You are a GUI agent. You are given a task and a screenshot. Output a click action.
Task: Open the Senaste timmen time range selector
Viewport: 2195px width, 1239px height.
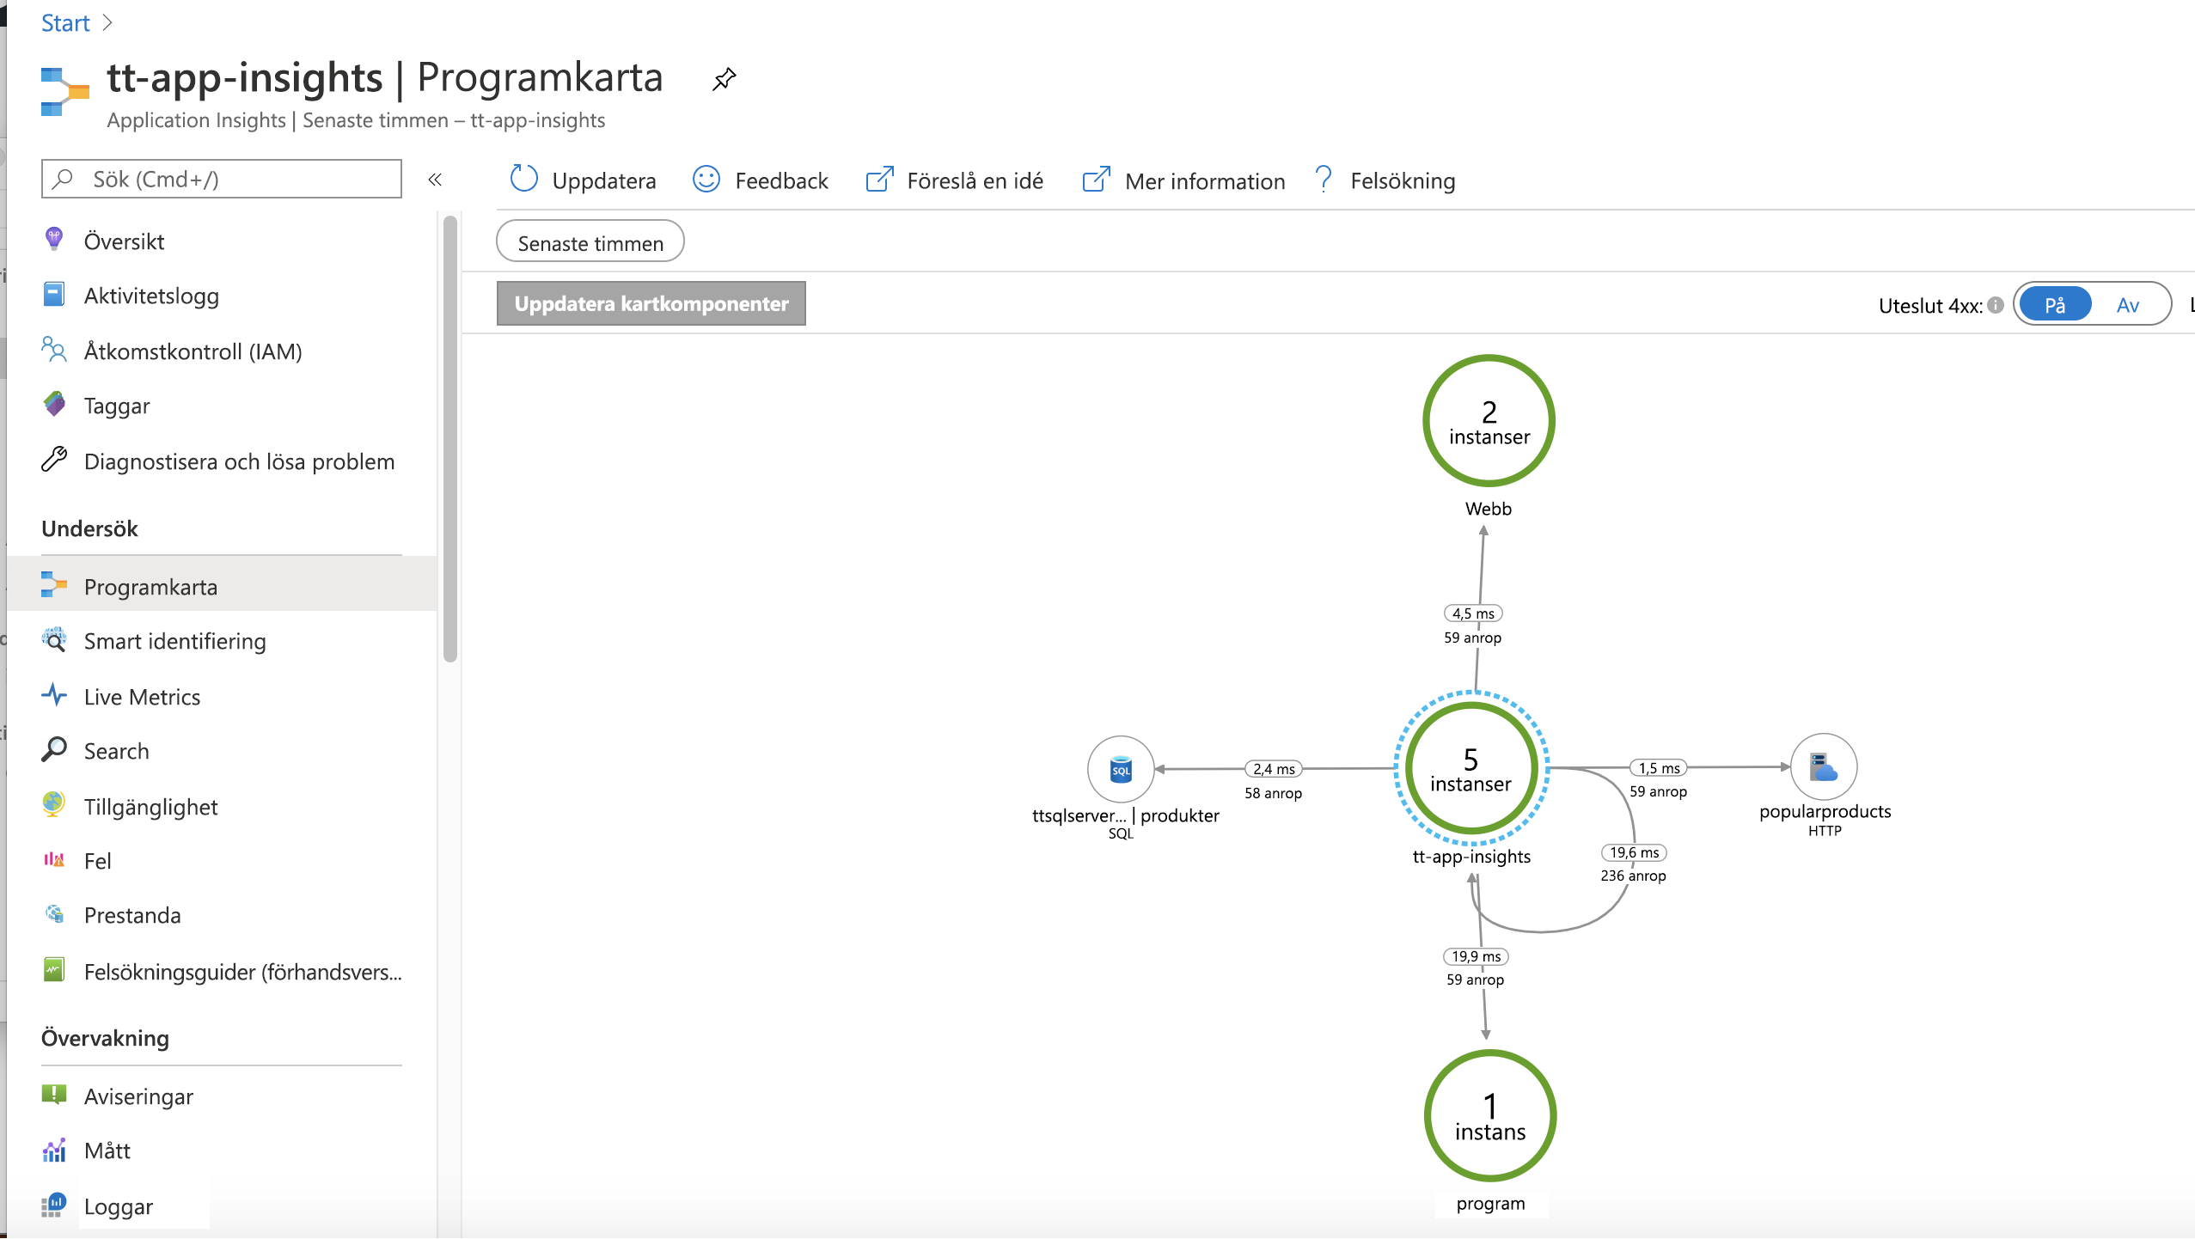[590, 242]
